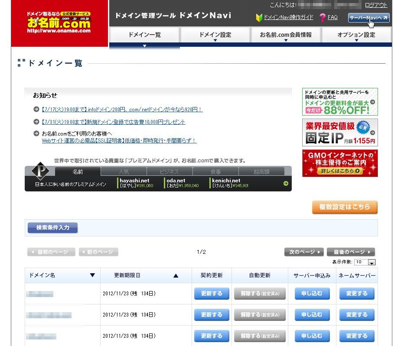Open the ドメイン設定 menu
This screenshot has width=401, height=346.
215,35
